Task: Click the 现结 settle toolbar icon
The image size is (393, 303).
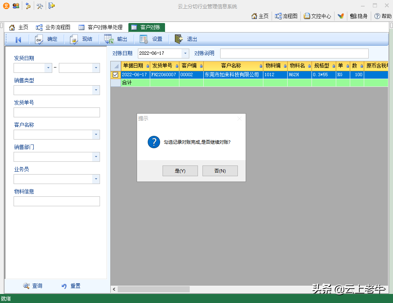Action: tap(74, 40)
